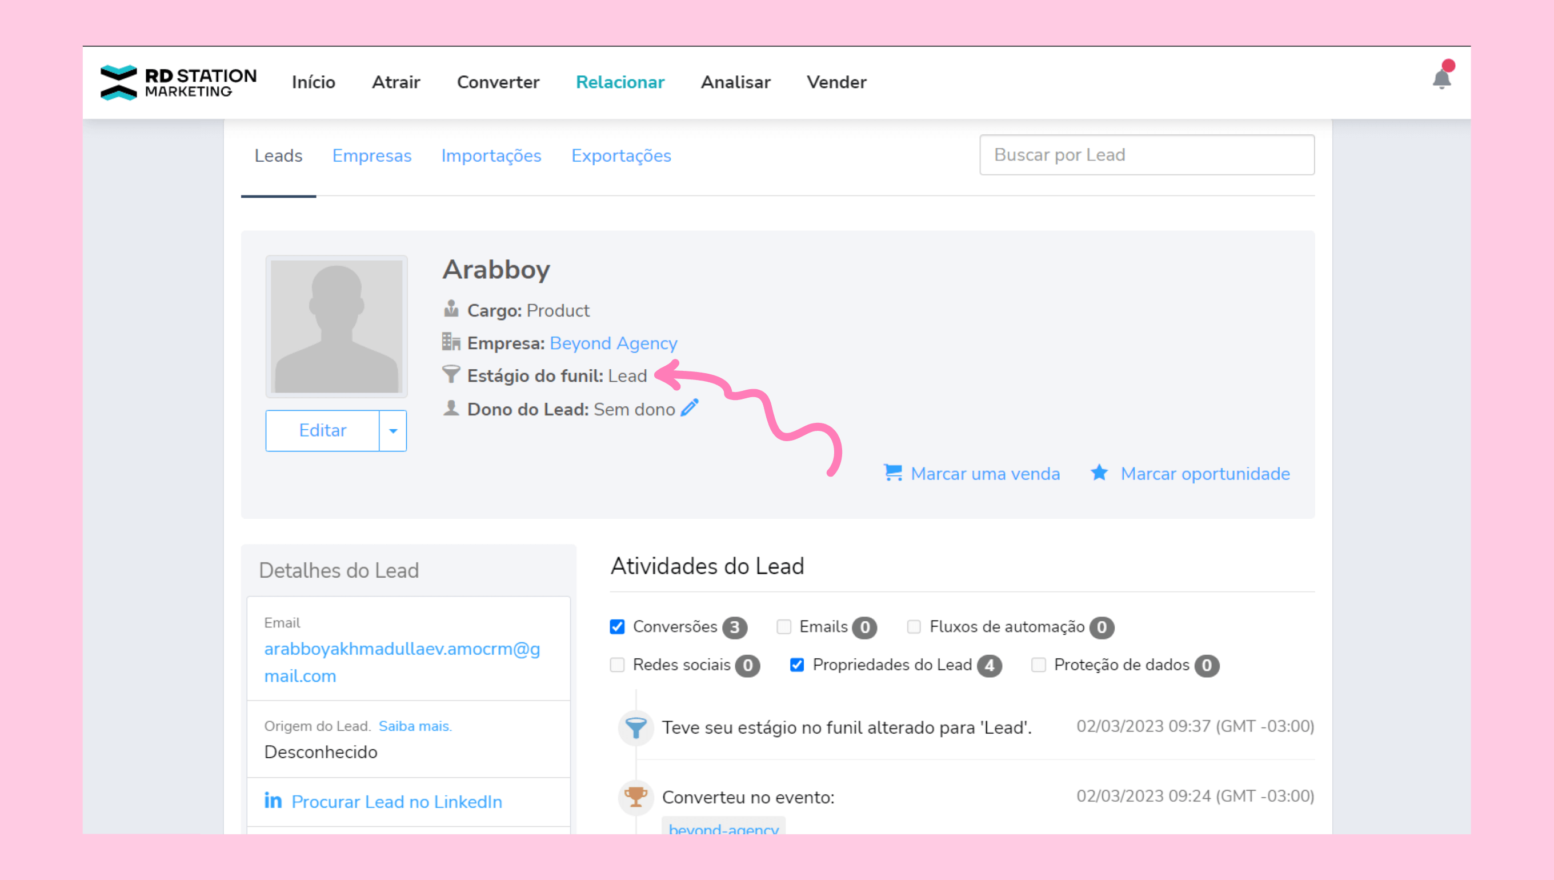1554x880 pixels.
Task: Click the funnel icon in the activity timeline
Action: [636, 727]
